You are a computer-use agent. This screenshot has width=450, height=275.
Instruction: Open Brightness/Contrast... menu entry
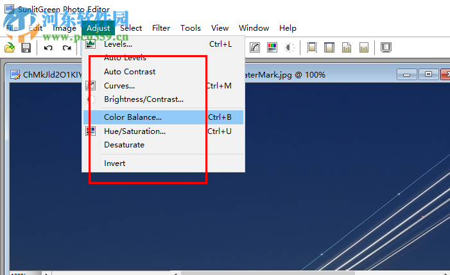(163, 99)
